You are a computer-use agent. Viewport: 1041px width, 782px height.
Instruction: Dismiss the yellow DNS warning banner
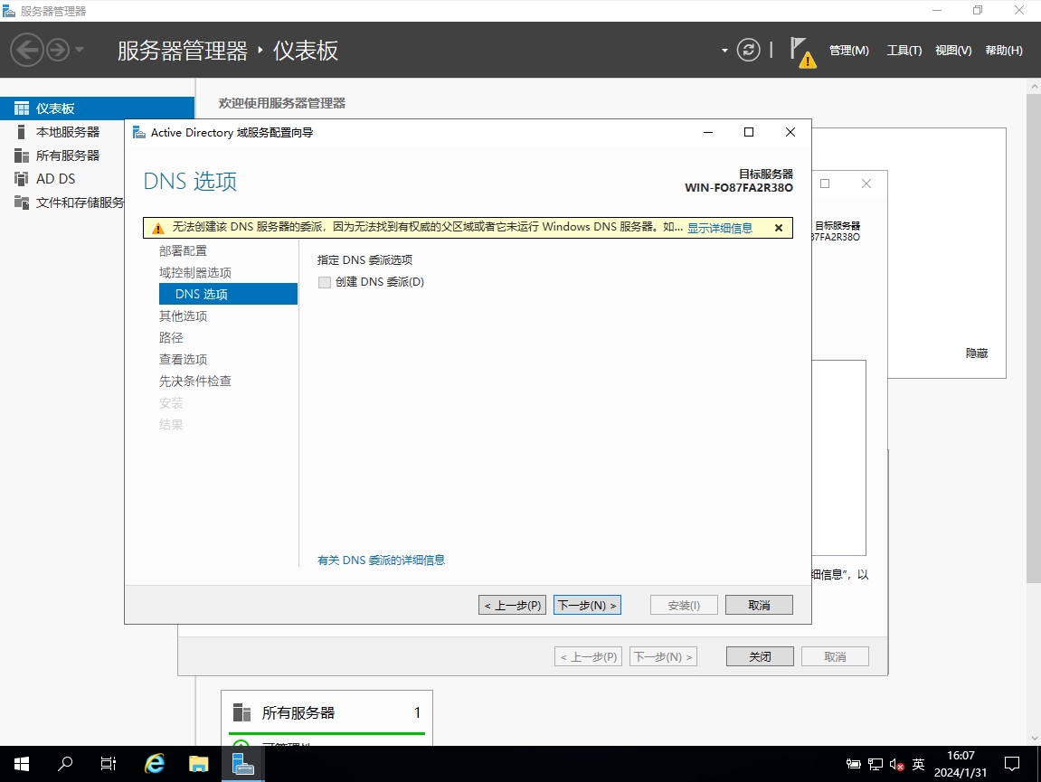779,228
